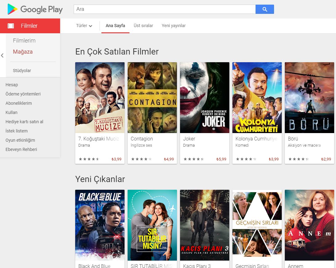Click the Kolonya Cumhuriyeti title text

(256, 139)
